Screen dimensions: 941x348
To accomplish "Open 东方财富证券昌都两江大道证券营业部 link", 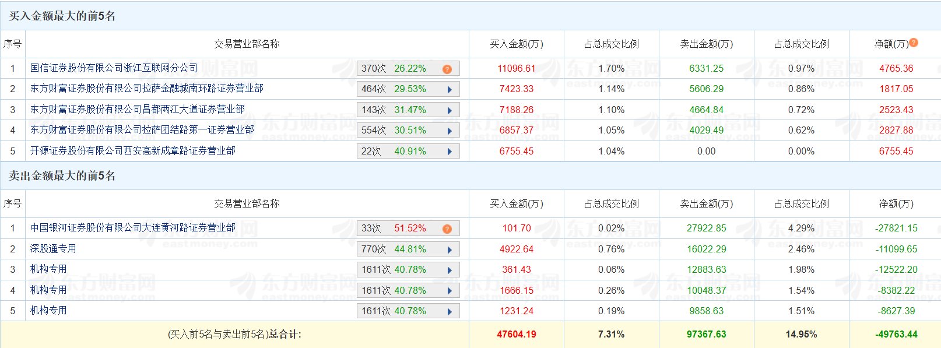I will [137, 110].
